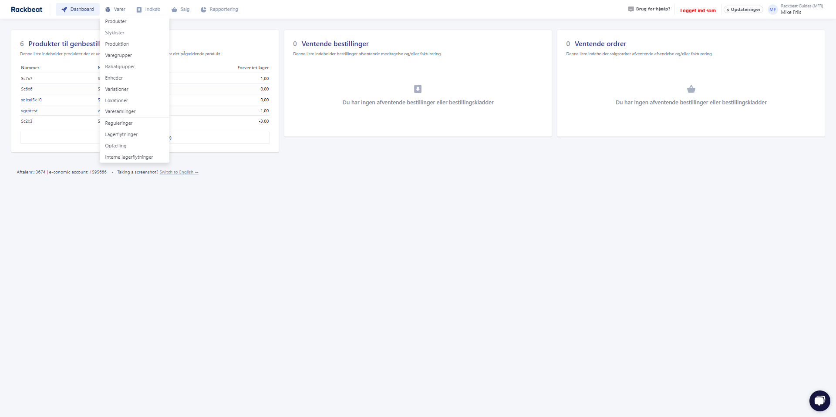Open Enheder from the menu
The image size is (836, 417).
click(x=135, y=78)
